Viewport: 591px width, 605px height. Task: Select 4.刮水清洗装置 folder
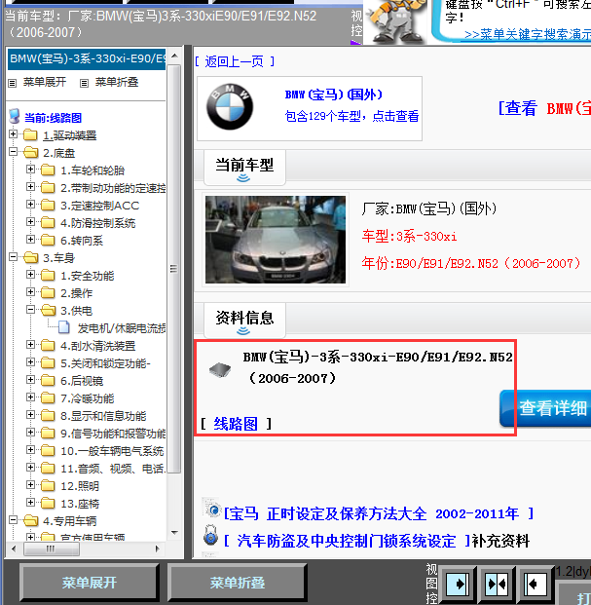[x=98, y=346]
